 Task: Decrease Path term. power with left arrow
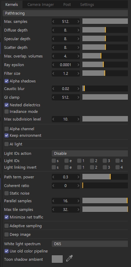pos(53,177)
